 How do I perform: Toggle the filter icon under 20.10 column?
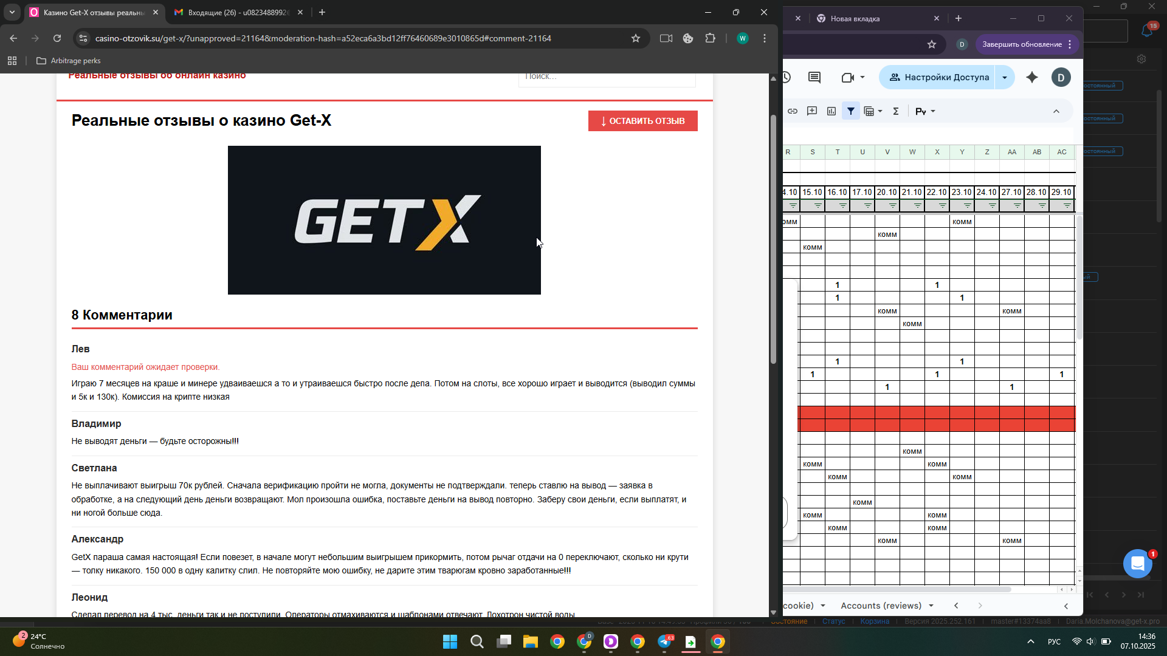(892, 206)
